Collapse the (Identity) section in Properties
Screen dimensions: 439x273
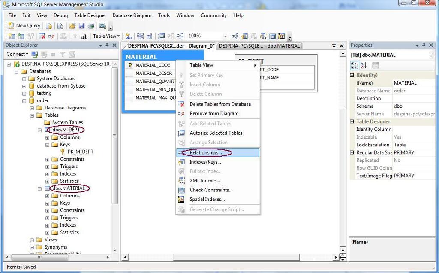[x=352, y=75]
